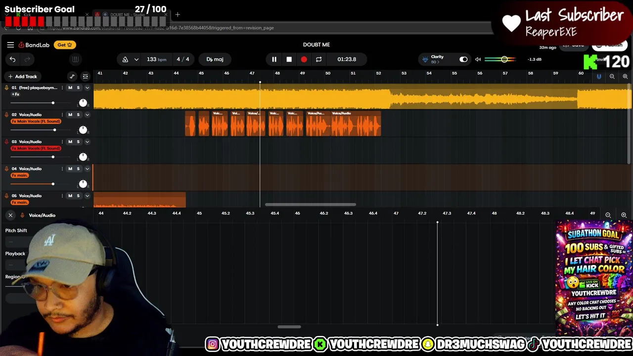Open a new browser tab
The image size is (633, 356).
tap(178, 15)
